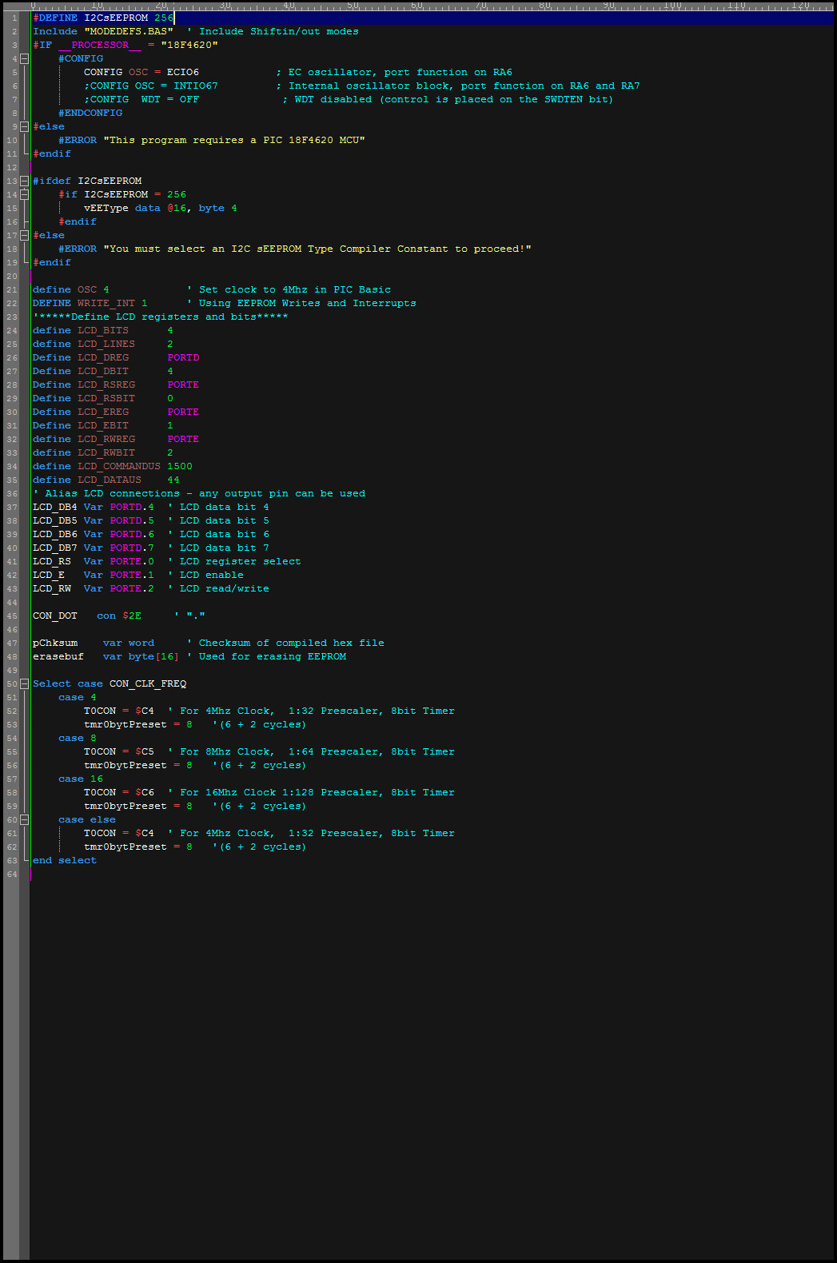This screenshot has height=1263, width=837.
Task: Click the pChksum variable declaration
Action: click(55, 643)
